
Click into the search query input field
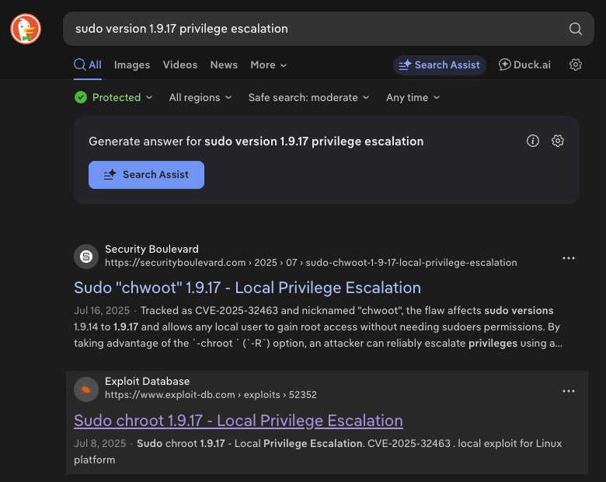click(311, 29)
